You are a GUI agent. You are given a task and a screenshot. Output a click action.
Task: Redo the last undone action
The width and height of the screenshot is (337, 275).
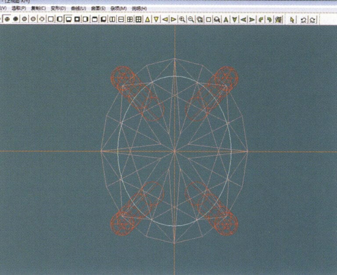click(313, 20)
